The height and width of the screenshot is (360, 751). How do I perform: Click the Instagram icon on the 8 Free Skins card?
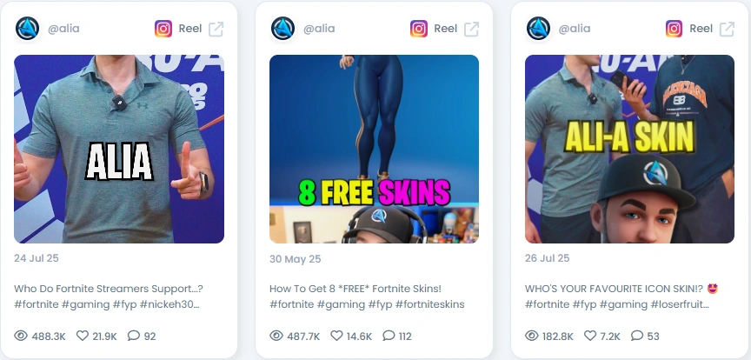(419, 29)
